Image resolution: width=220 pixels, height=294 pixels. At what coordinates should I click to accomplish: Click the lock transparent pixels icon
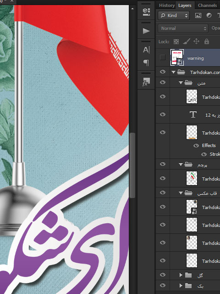(x=176, y=41)
